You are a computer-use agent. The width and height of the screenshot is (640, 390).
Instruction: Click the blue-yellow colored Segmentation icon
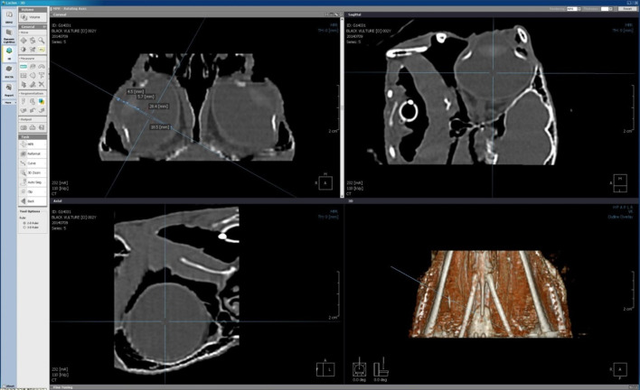pyautogui.click(x=42, y=101)
